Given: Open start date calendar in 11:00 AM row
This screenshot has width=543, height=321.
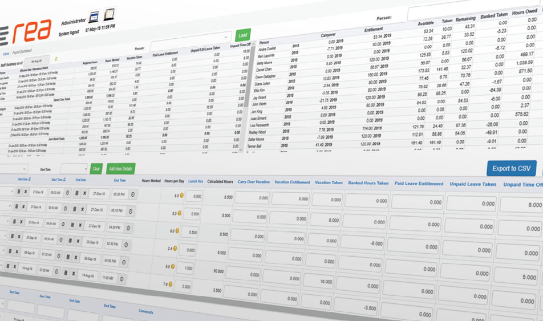Looking at the screenshot, I should click(x=7, y=266).
